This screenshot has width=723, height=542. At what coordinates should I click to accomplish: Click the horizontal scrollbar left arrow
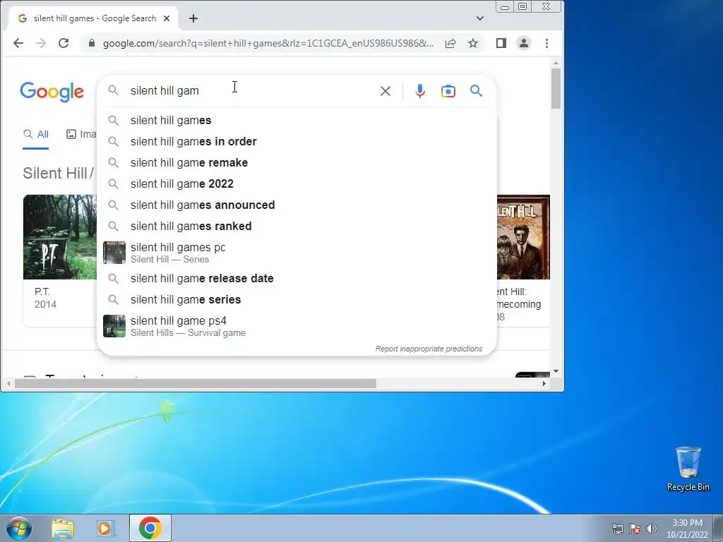tap(8, 383)
